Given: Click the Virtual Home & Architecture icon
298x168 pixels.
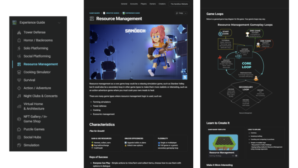Looking at the screenshot, I should click(19, 106).
